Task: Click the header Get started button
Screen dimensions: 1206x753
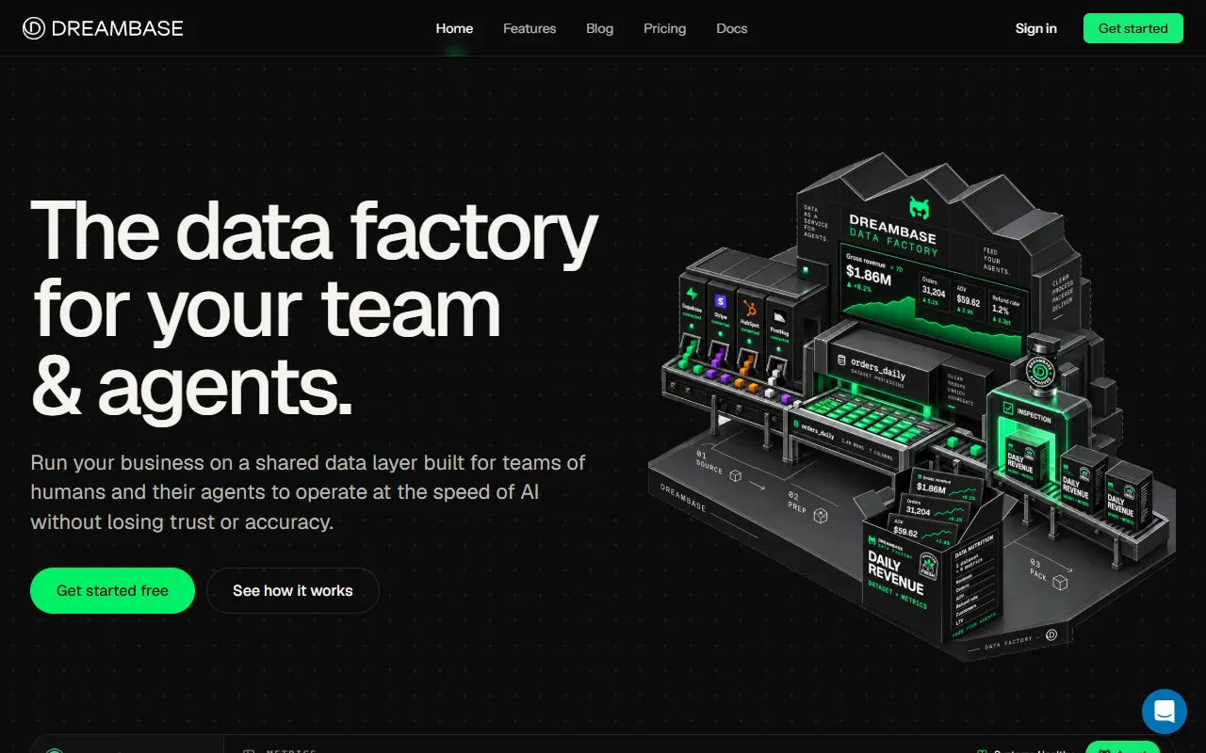Action: (1133, 28)
